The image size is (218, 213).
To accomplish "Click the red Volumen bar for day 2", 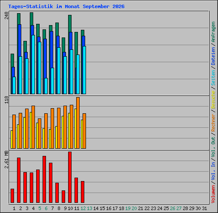I will [x=19, y=180].
